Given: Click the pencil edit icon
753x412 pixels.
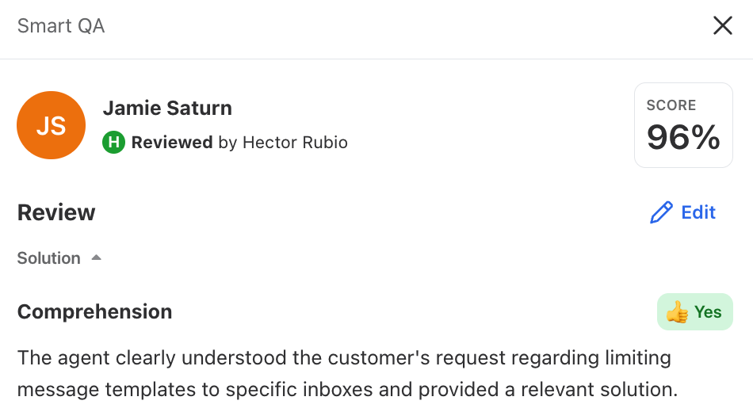Looking at the screenshot, I should click(x=661, y=212).
